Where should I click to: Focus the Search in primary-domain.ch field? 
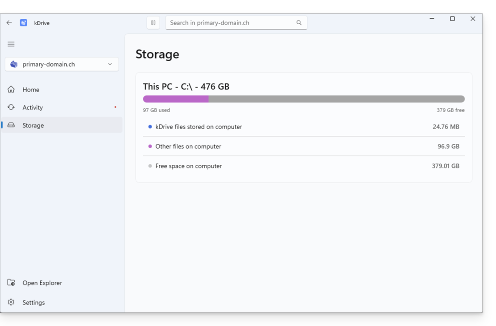click(x=236, y=23)
